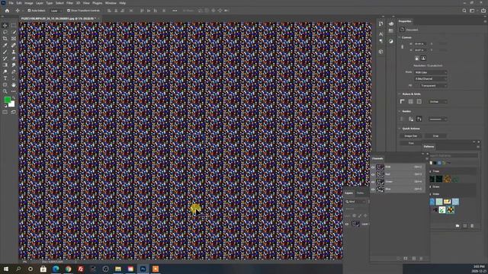Open the 3D panel cube icon in dock

[x=381, y=52]
